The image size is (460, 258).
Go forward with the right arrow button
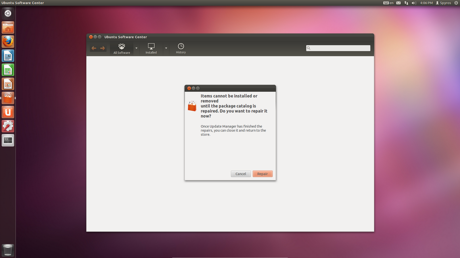(102, 48)
